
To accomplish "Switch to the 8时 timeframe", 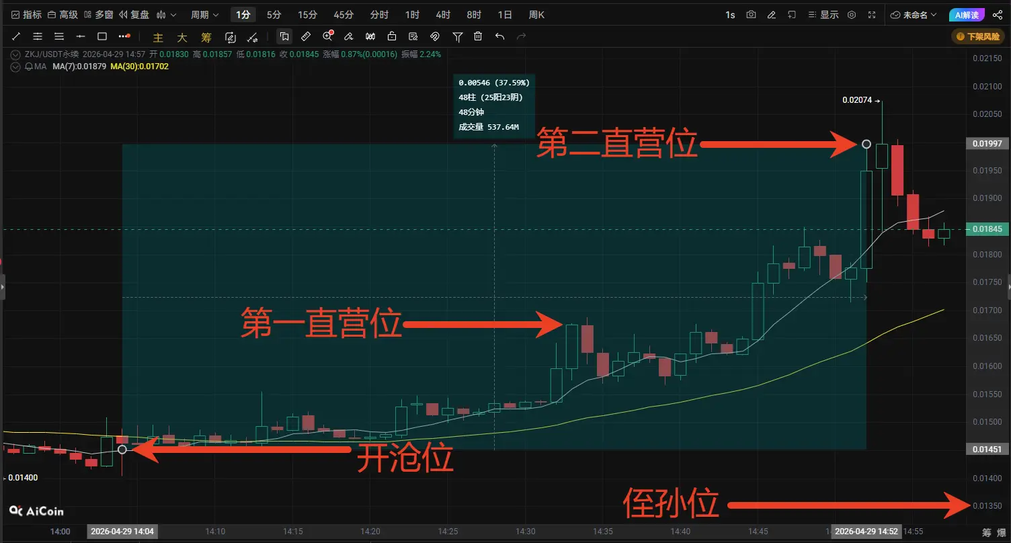I will tap(474, 15).
